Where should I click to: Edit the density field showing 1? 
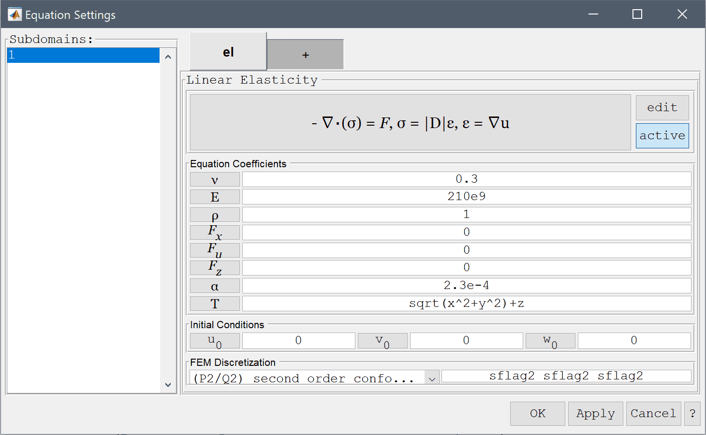click(x=467, y=215)
